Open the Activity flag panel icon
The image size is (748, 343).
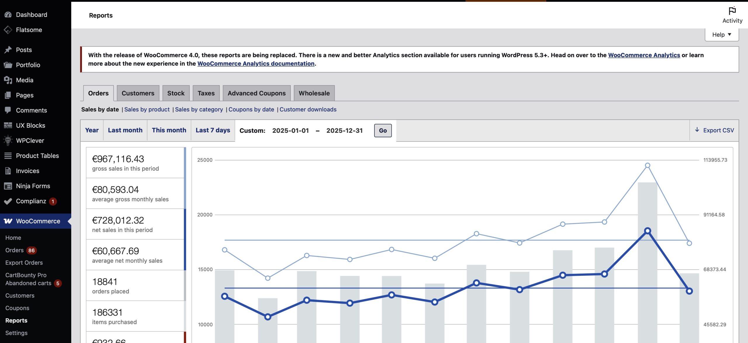tap(732, 11)
